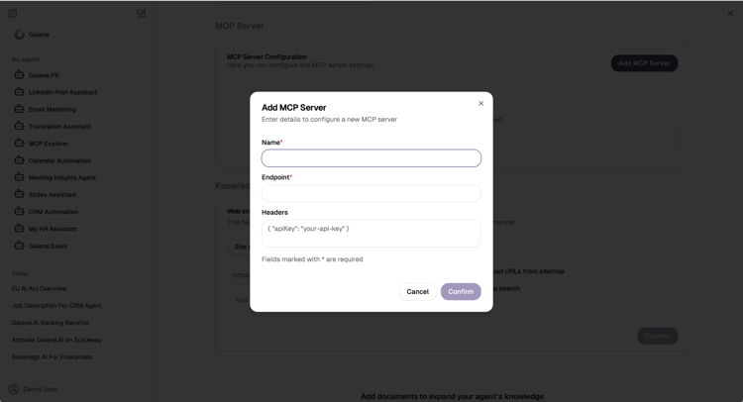The width and height of the screenshot is (743, 402).
Task: Close the settings page with top-right X
Action: (730, 13)
